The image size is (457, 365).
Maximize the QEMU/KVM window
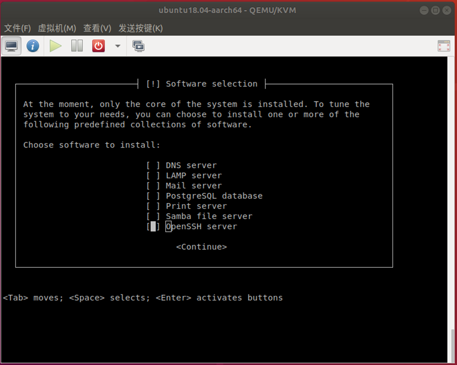point(436,10)
